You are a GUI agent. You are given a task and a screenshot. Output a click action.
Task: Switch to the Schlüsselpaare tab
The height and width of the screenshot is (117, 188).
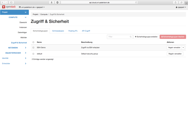[x=58, y=31]
